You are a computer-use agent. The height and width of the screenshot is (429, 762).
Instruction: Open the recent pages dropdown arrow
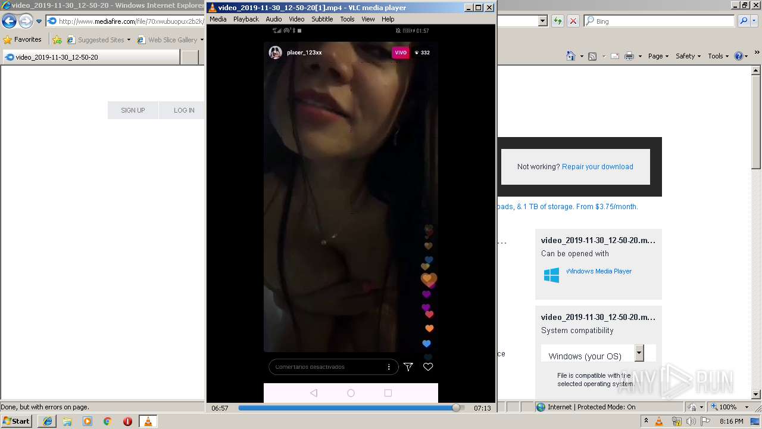tap(39, 21)
